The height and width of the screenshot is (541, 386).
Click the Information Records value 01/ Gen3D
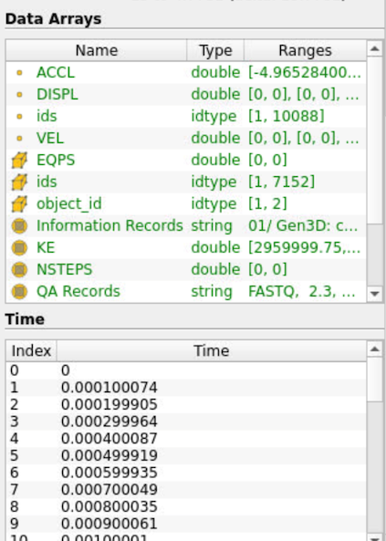pos(303,225)
